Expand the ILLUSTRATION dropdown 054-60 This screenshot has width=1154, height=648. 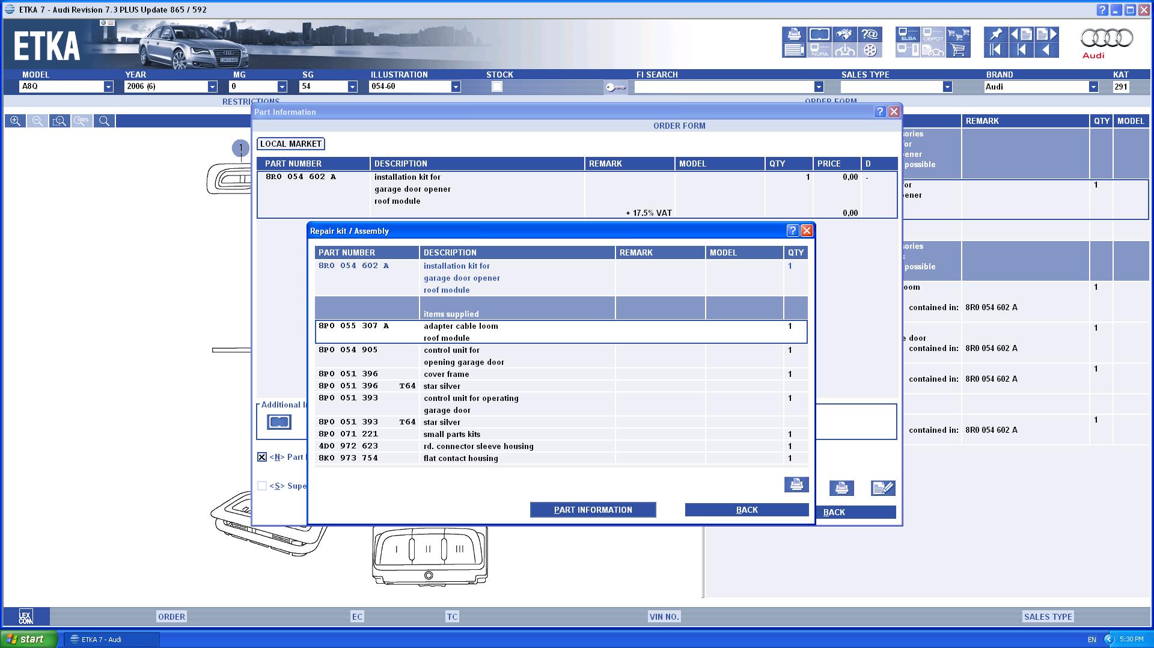456,87
